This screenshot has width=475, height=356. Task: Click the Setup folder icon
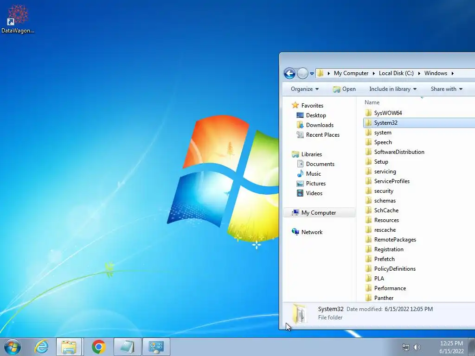(x=368, y=162)
